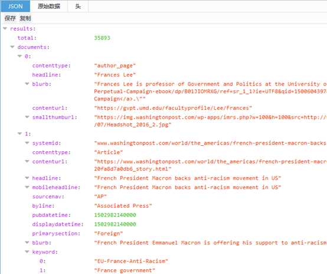The height and width of the screenshot is (274, 327).
Task: Click the documents key label
Action: (34, 47)
